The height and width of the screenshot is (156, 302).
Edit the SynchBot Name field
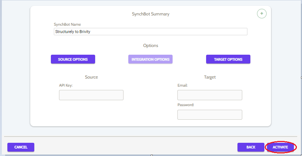coord(150,32)
